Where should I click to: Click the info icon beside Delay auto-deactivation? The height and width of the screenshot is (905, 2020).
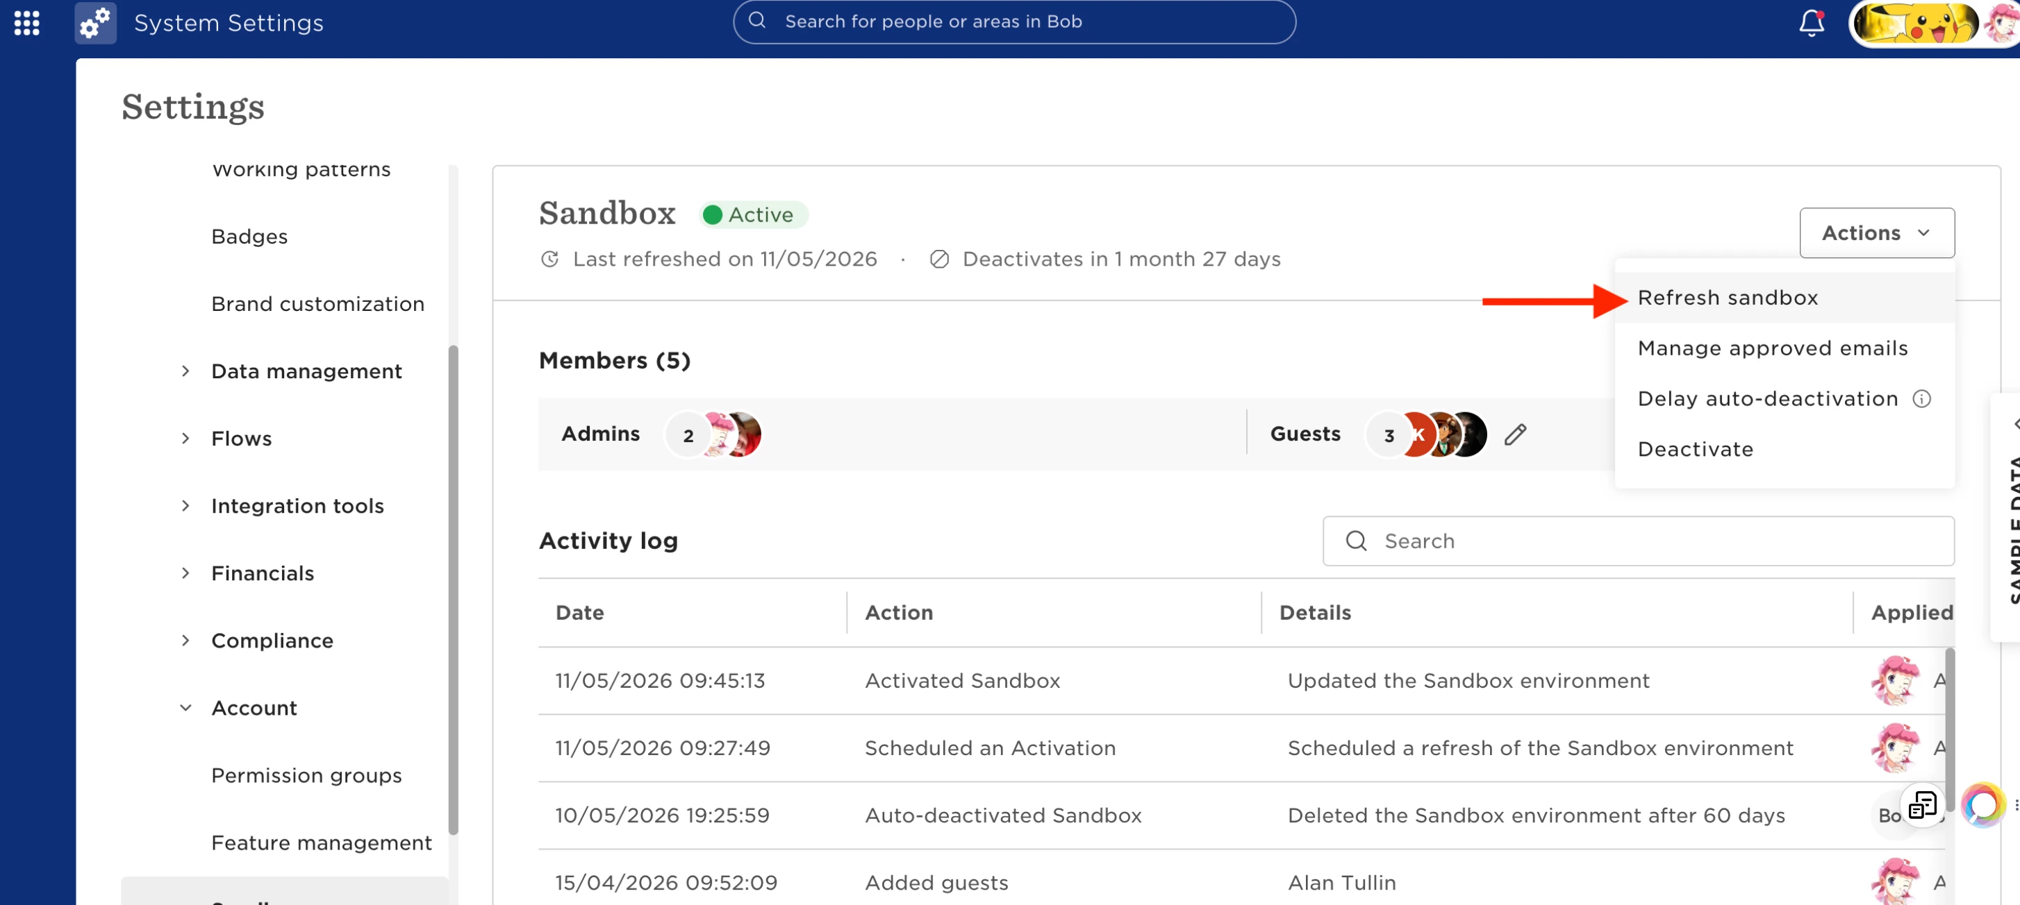click(1921, 398)
